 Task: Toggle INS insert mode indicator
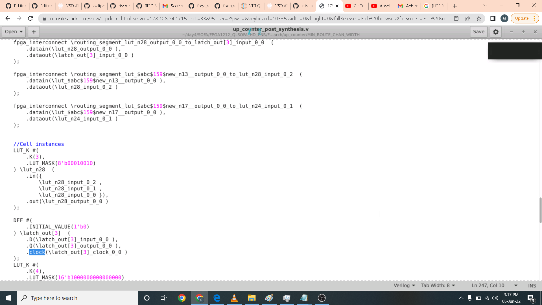point(532,286)
